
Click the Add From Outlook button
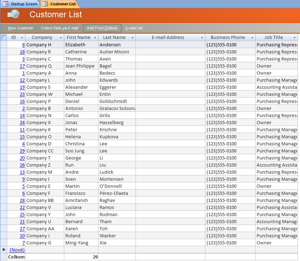tap(102, 28)
